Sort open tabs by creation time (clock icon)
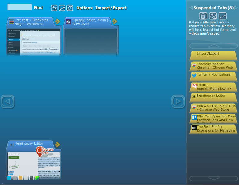This screenshot has height=185, width=239. pyautogui.click(x=70, y=8)
